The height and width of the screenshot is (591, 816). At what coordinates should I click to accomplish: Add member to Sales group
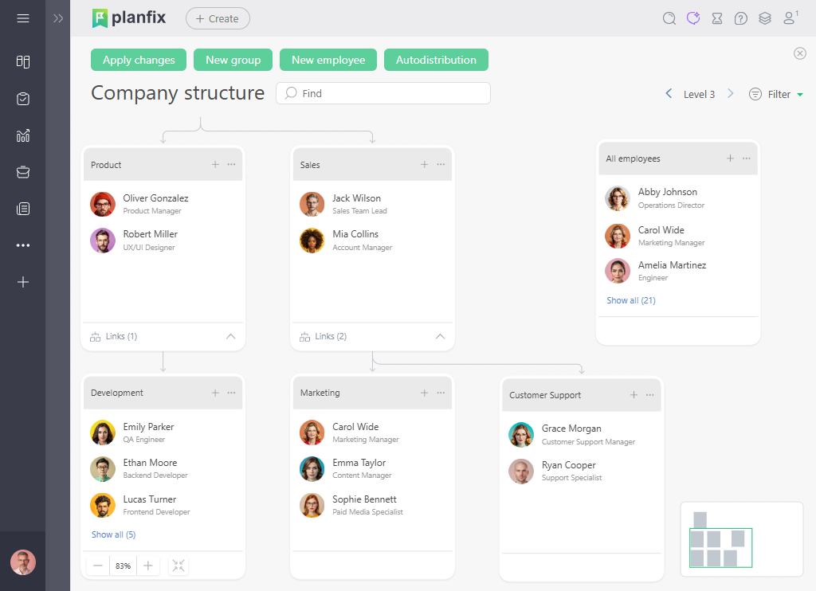pyautogui.click(x=425, y=164)
